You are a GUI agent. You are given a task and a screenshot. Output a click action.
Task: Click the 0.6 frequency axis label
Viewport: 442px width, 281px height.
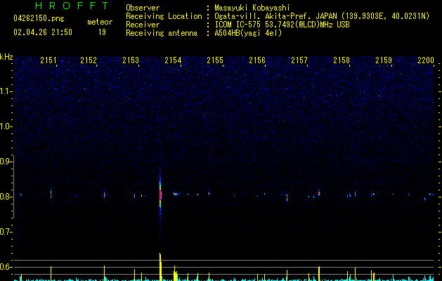pyautogui.click(x=6, y=267)
